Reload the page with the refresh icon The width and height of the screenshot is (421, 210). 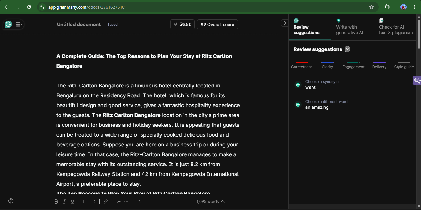29,7
